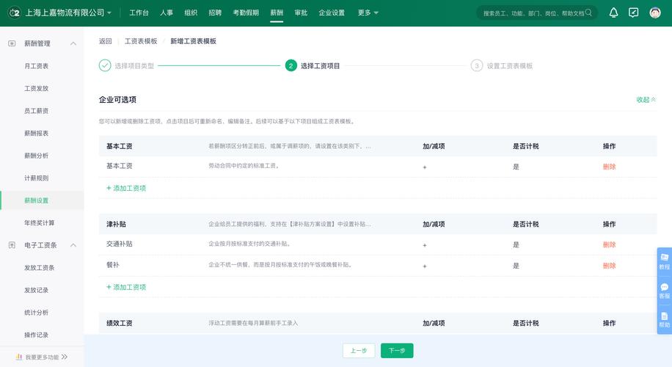Click the 教程 tutorial floating icon
Viewport: 672px width, 367px height.
tap(664, 261)
